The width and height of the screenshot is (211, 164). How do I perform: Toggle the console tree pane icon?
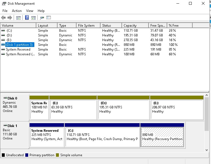pos(18,18)
